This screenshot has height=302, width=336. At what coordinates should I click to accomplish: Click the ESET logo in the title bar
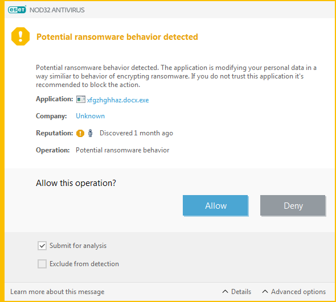17,10
